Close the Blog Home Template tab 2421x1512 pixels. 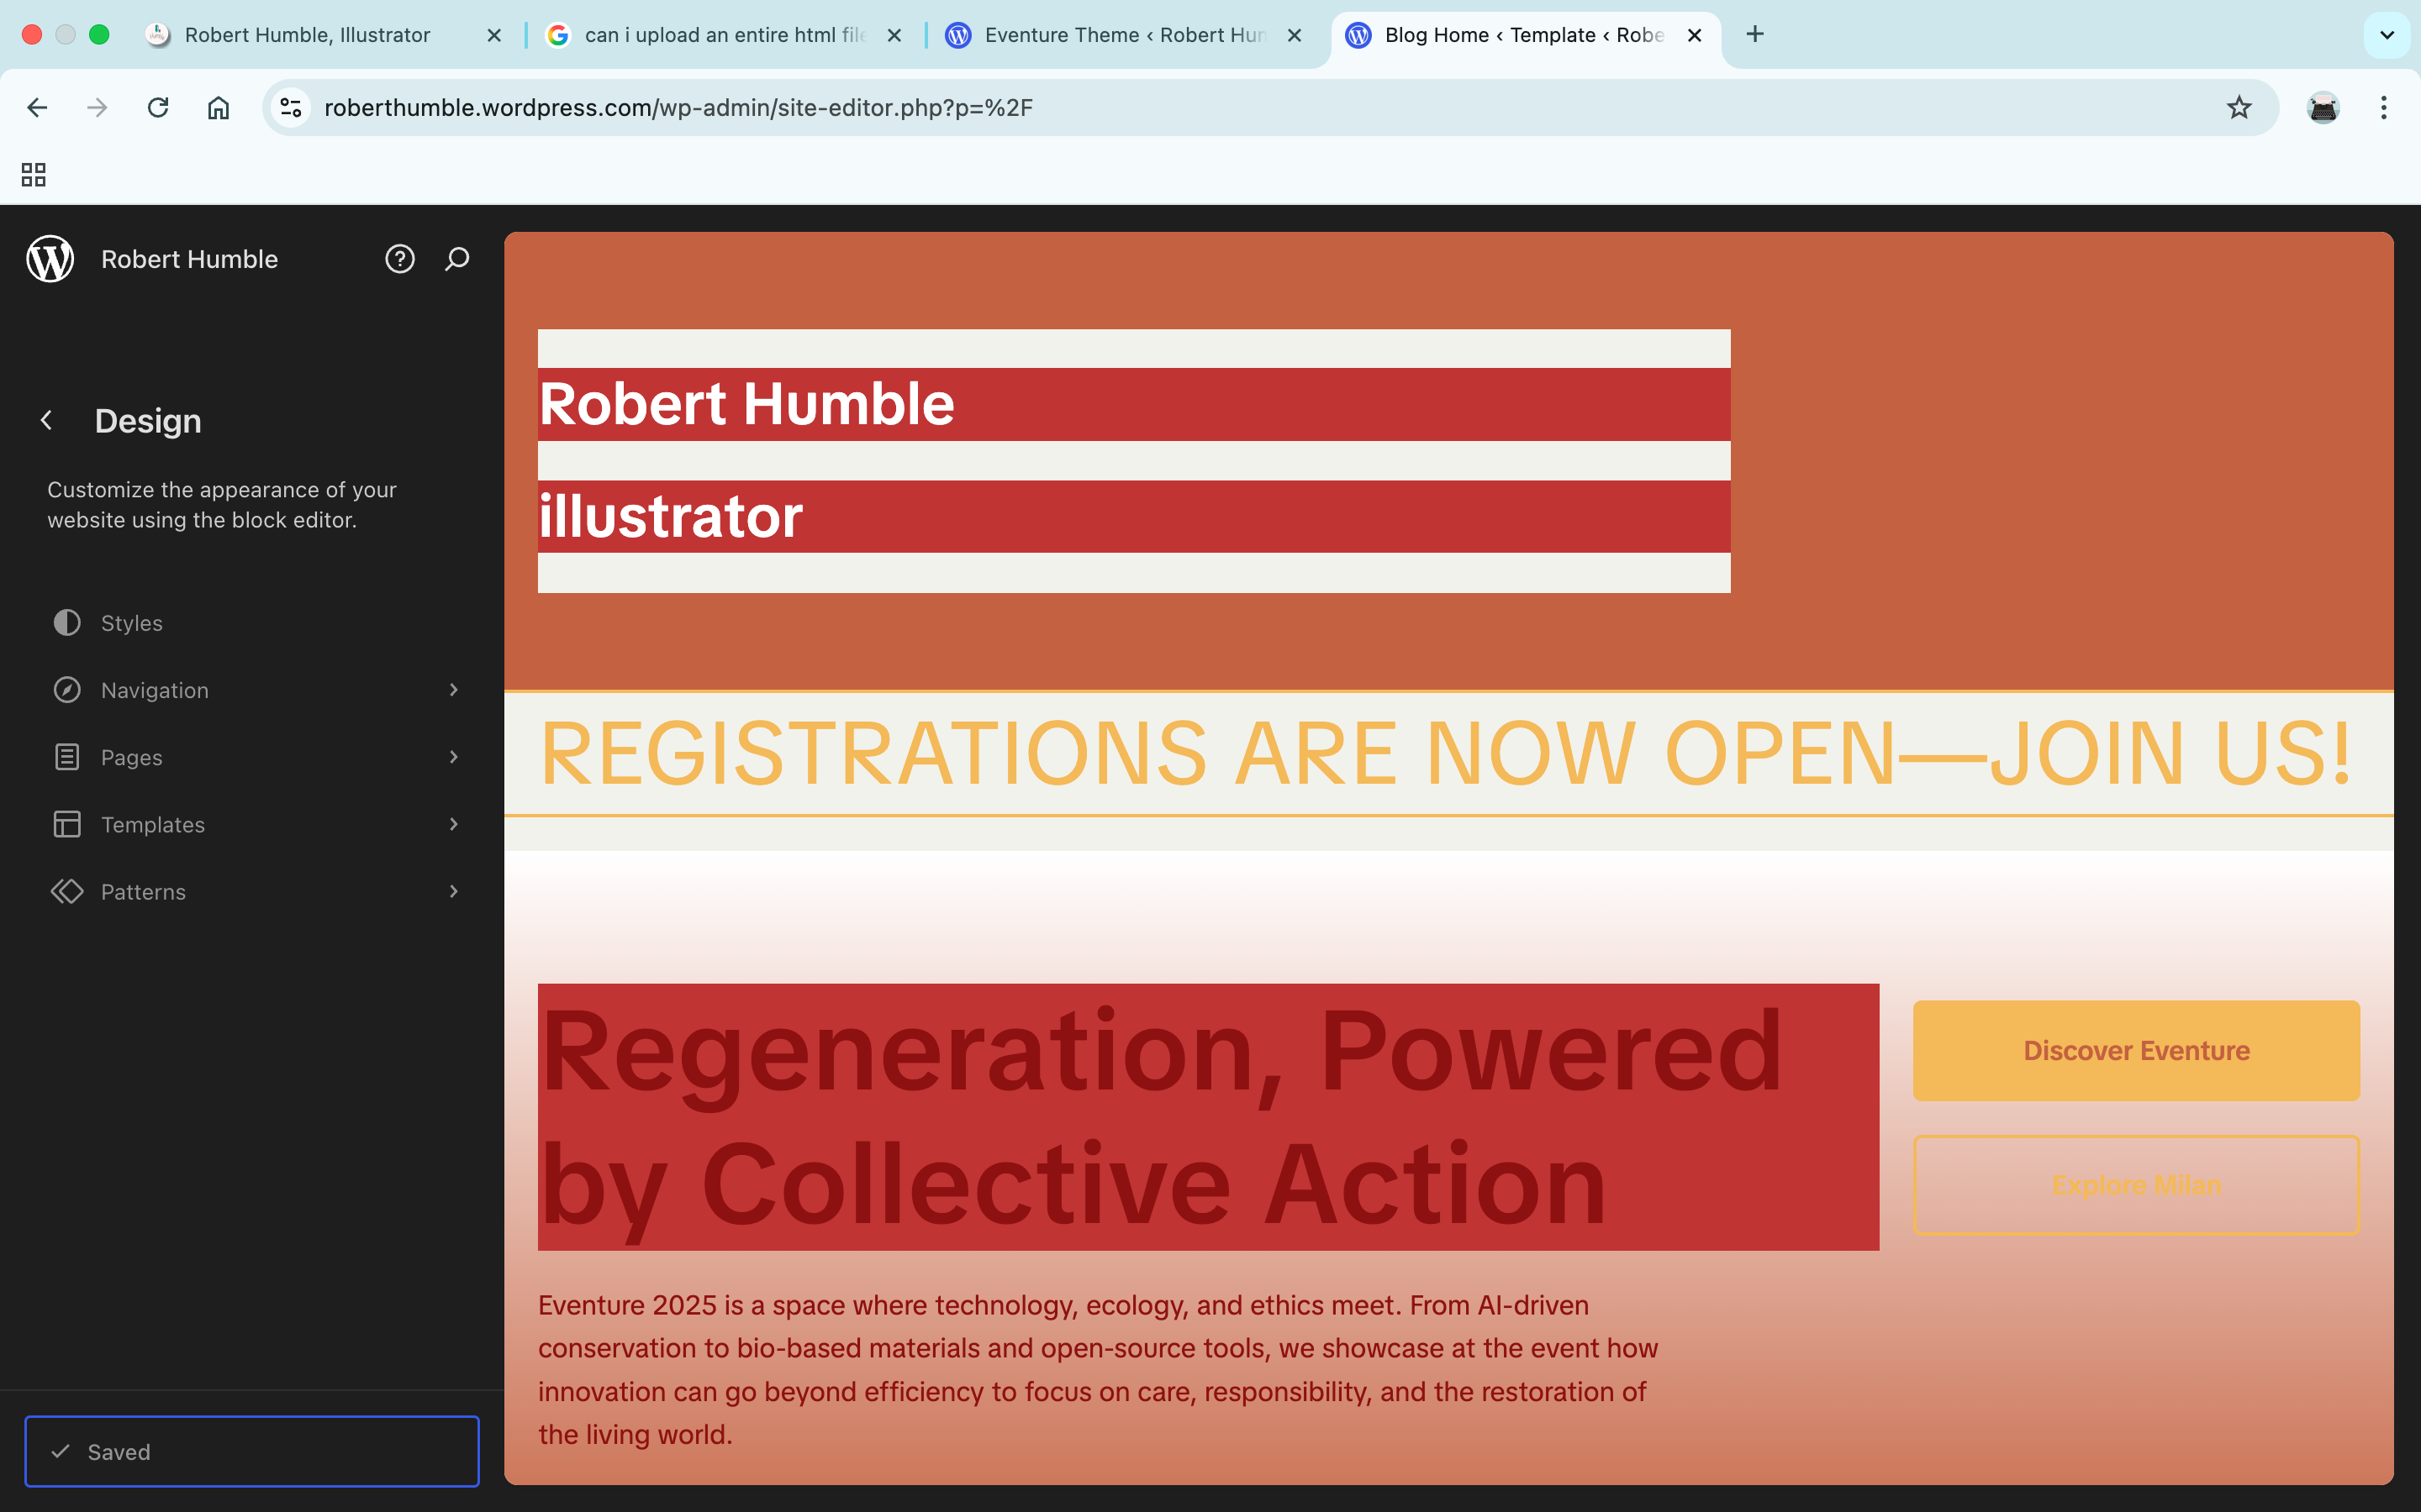[x=1695, y=35]
